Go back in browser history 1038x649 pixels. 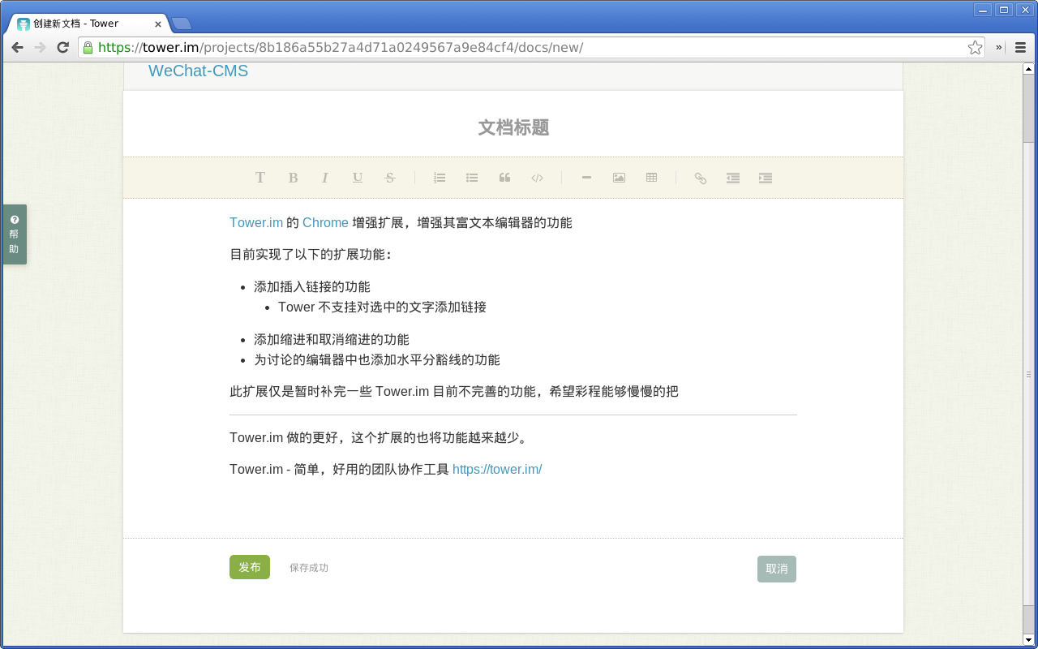click(17, 47)
